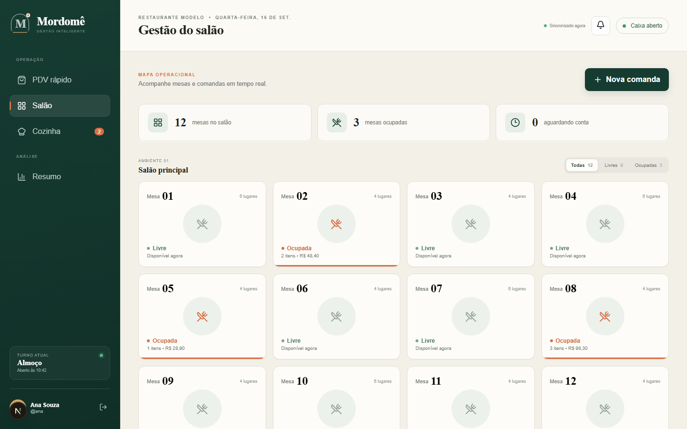Click the cutlery icon on Mesa 12

pyautogui.click(x=605, y=409)
